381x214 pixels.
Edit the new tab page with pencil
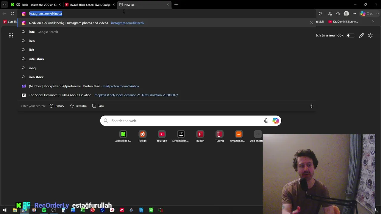pyautogui.click(x=361, y=35)
